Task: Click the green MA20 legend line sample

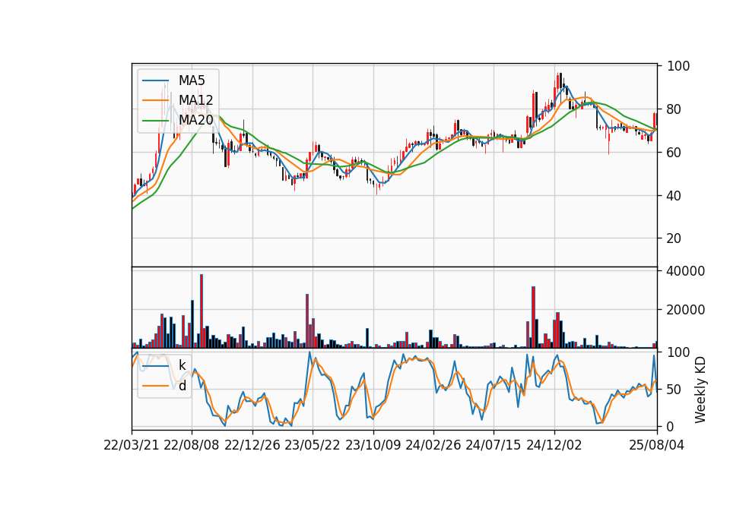Action: (x=155, y=121)
